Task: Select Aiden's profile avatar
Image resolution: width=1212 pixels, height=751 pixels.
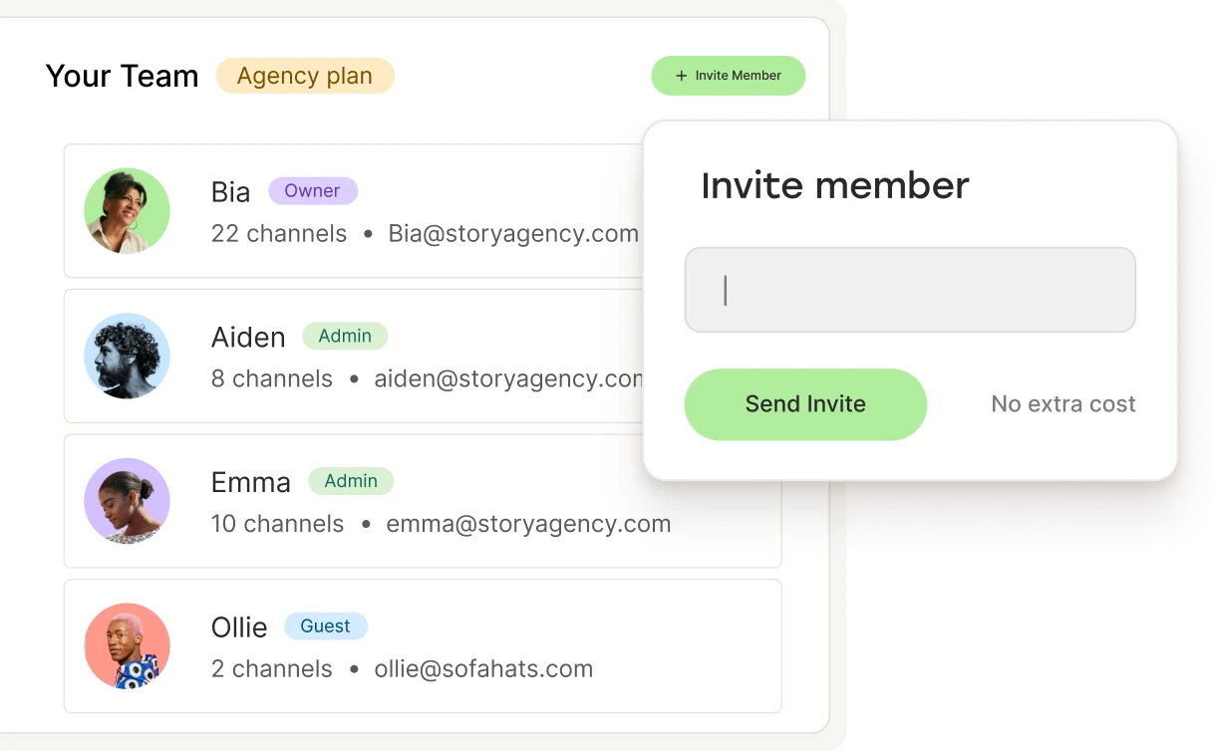Action: pyautogui.click(x=127, y=357)
